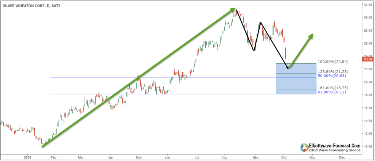Click the tip of the long green uptrend arrow

(233, 9)
